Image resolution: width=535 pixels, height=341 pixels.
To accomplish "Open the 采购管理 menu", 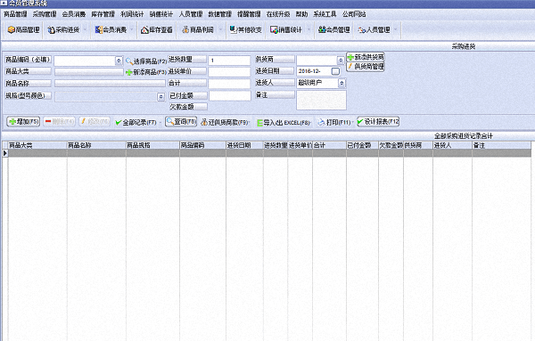I will click(x=45, y=14).
